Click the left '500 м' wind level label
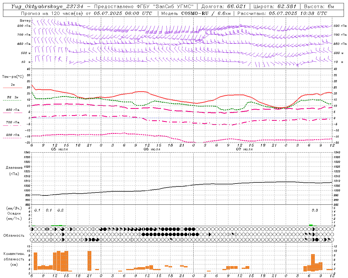The width and height of the screenshot is (348, 278). coord(26,53)
